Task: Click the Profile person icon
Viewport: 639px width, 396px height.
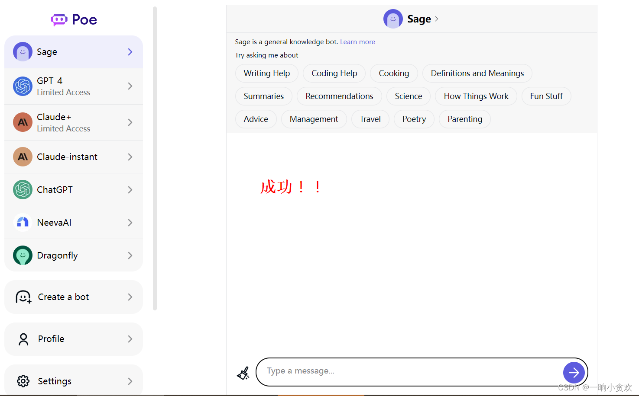Action: tap(23, 339)
